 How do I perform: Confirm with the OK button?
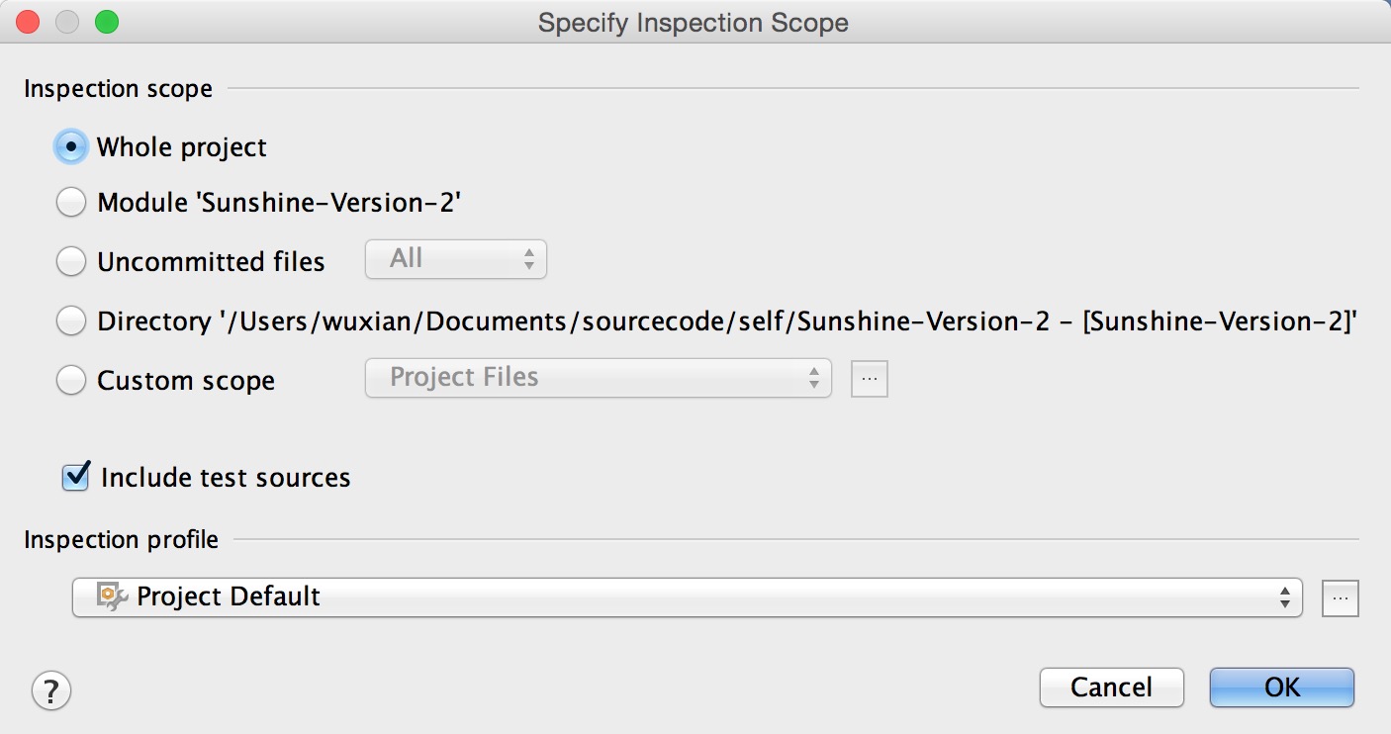pyautogui.click(x=1281, y=688)
